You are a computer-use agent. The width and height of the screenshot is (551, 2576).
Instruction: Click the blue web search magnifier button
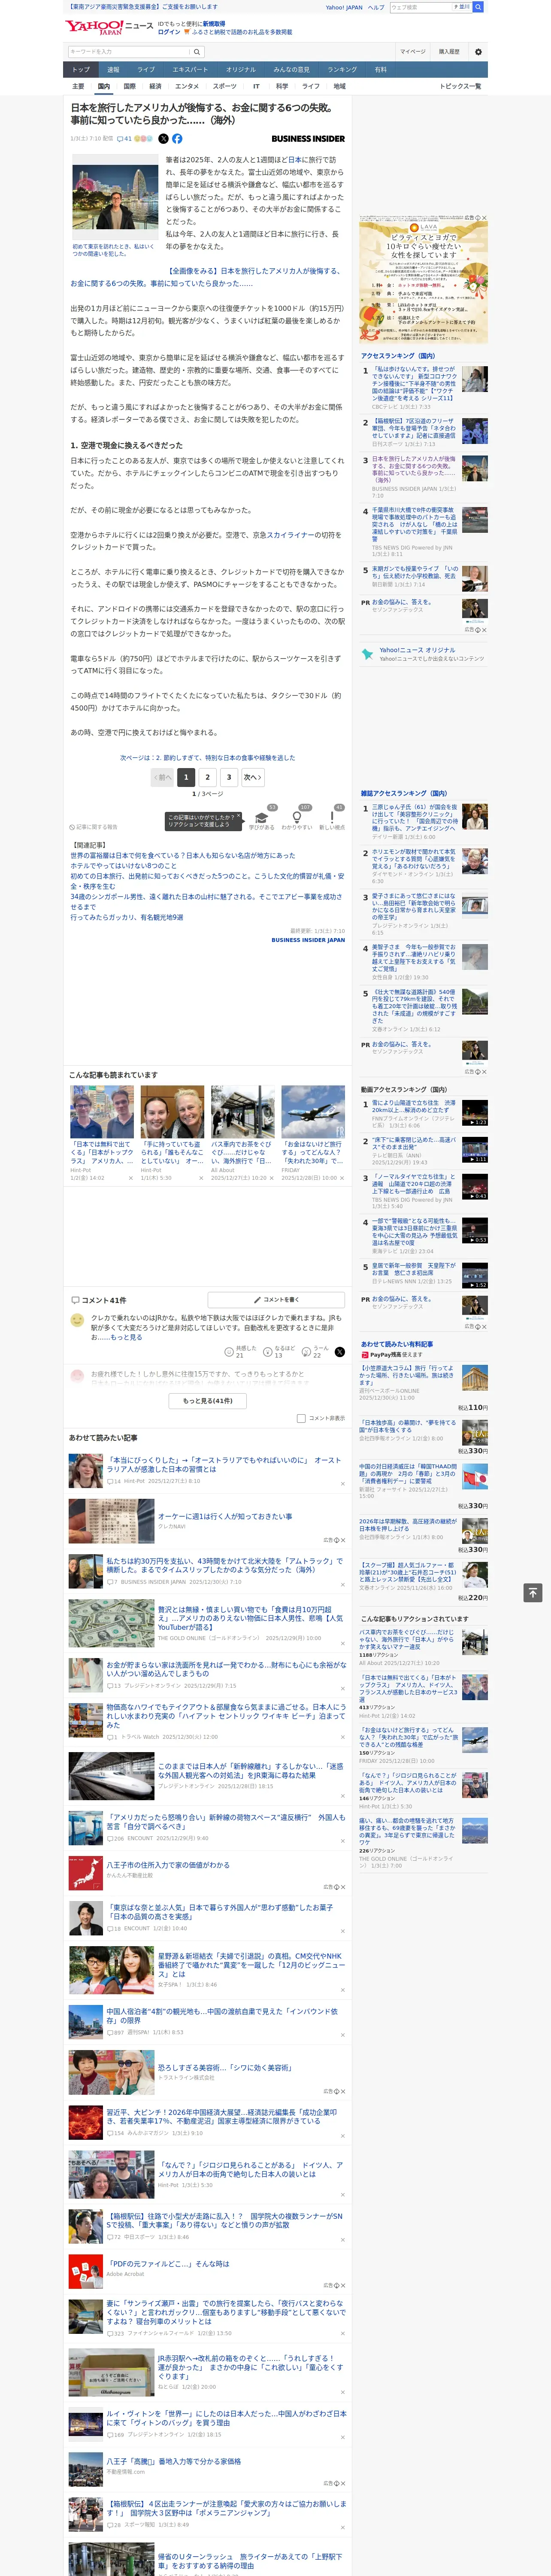(x=478, y=7)
